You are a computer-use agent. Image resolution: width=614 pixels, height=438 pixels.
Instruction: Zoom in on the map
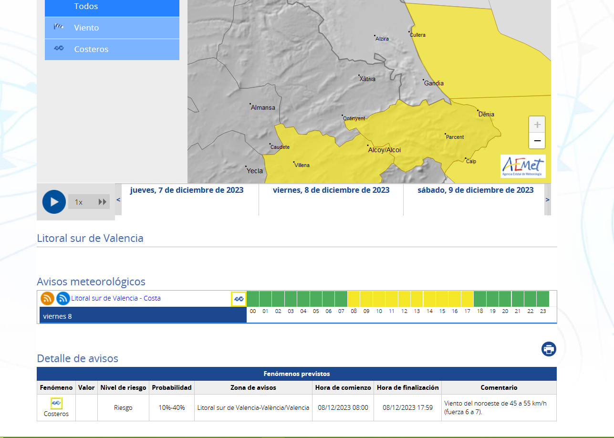pyautogui.click(x=537, y=125)
